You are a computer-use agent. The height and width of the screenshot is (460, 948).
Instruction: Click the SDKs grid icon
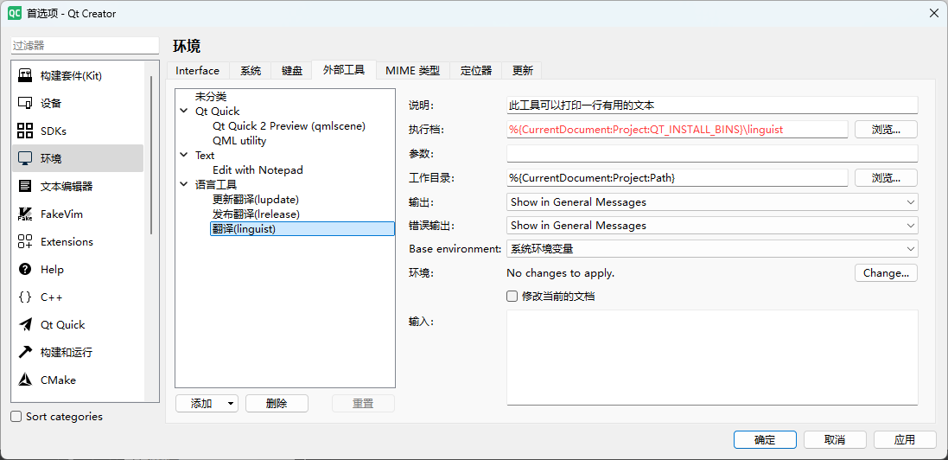point(25,131)
